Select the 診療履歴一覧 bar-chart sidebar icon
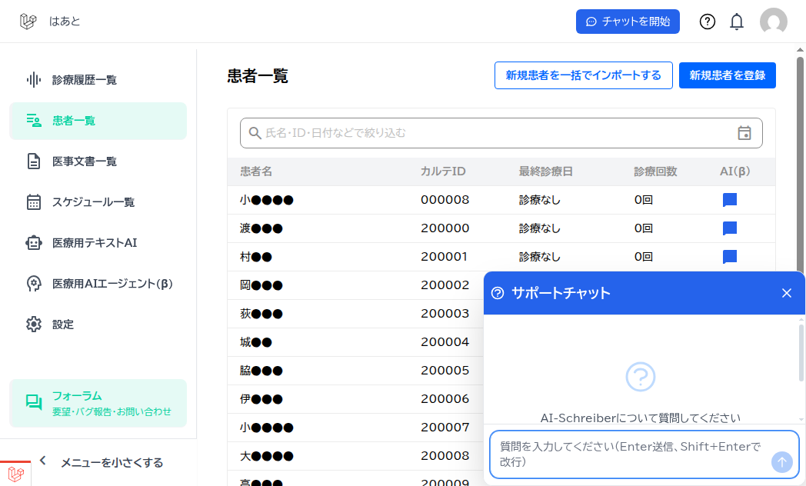The image size is (806, 486). click(x=32, y=79)
